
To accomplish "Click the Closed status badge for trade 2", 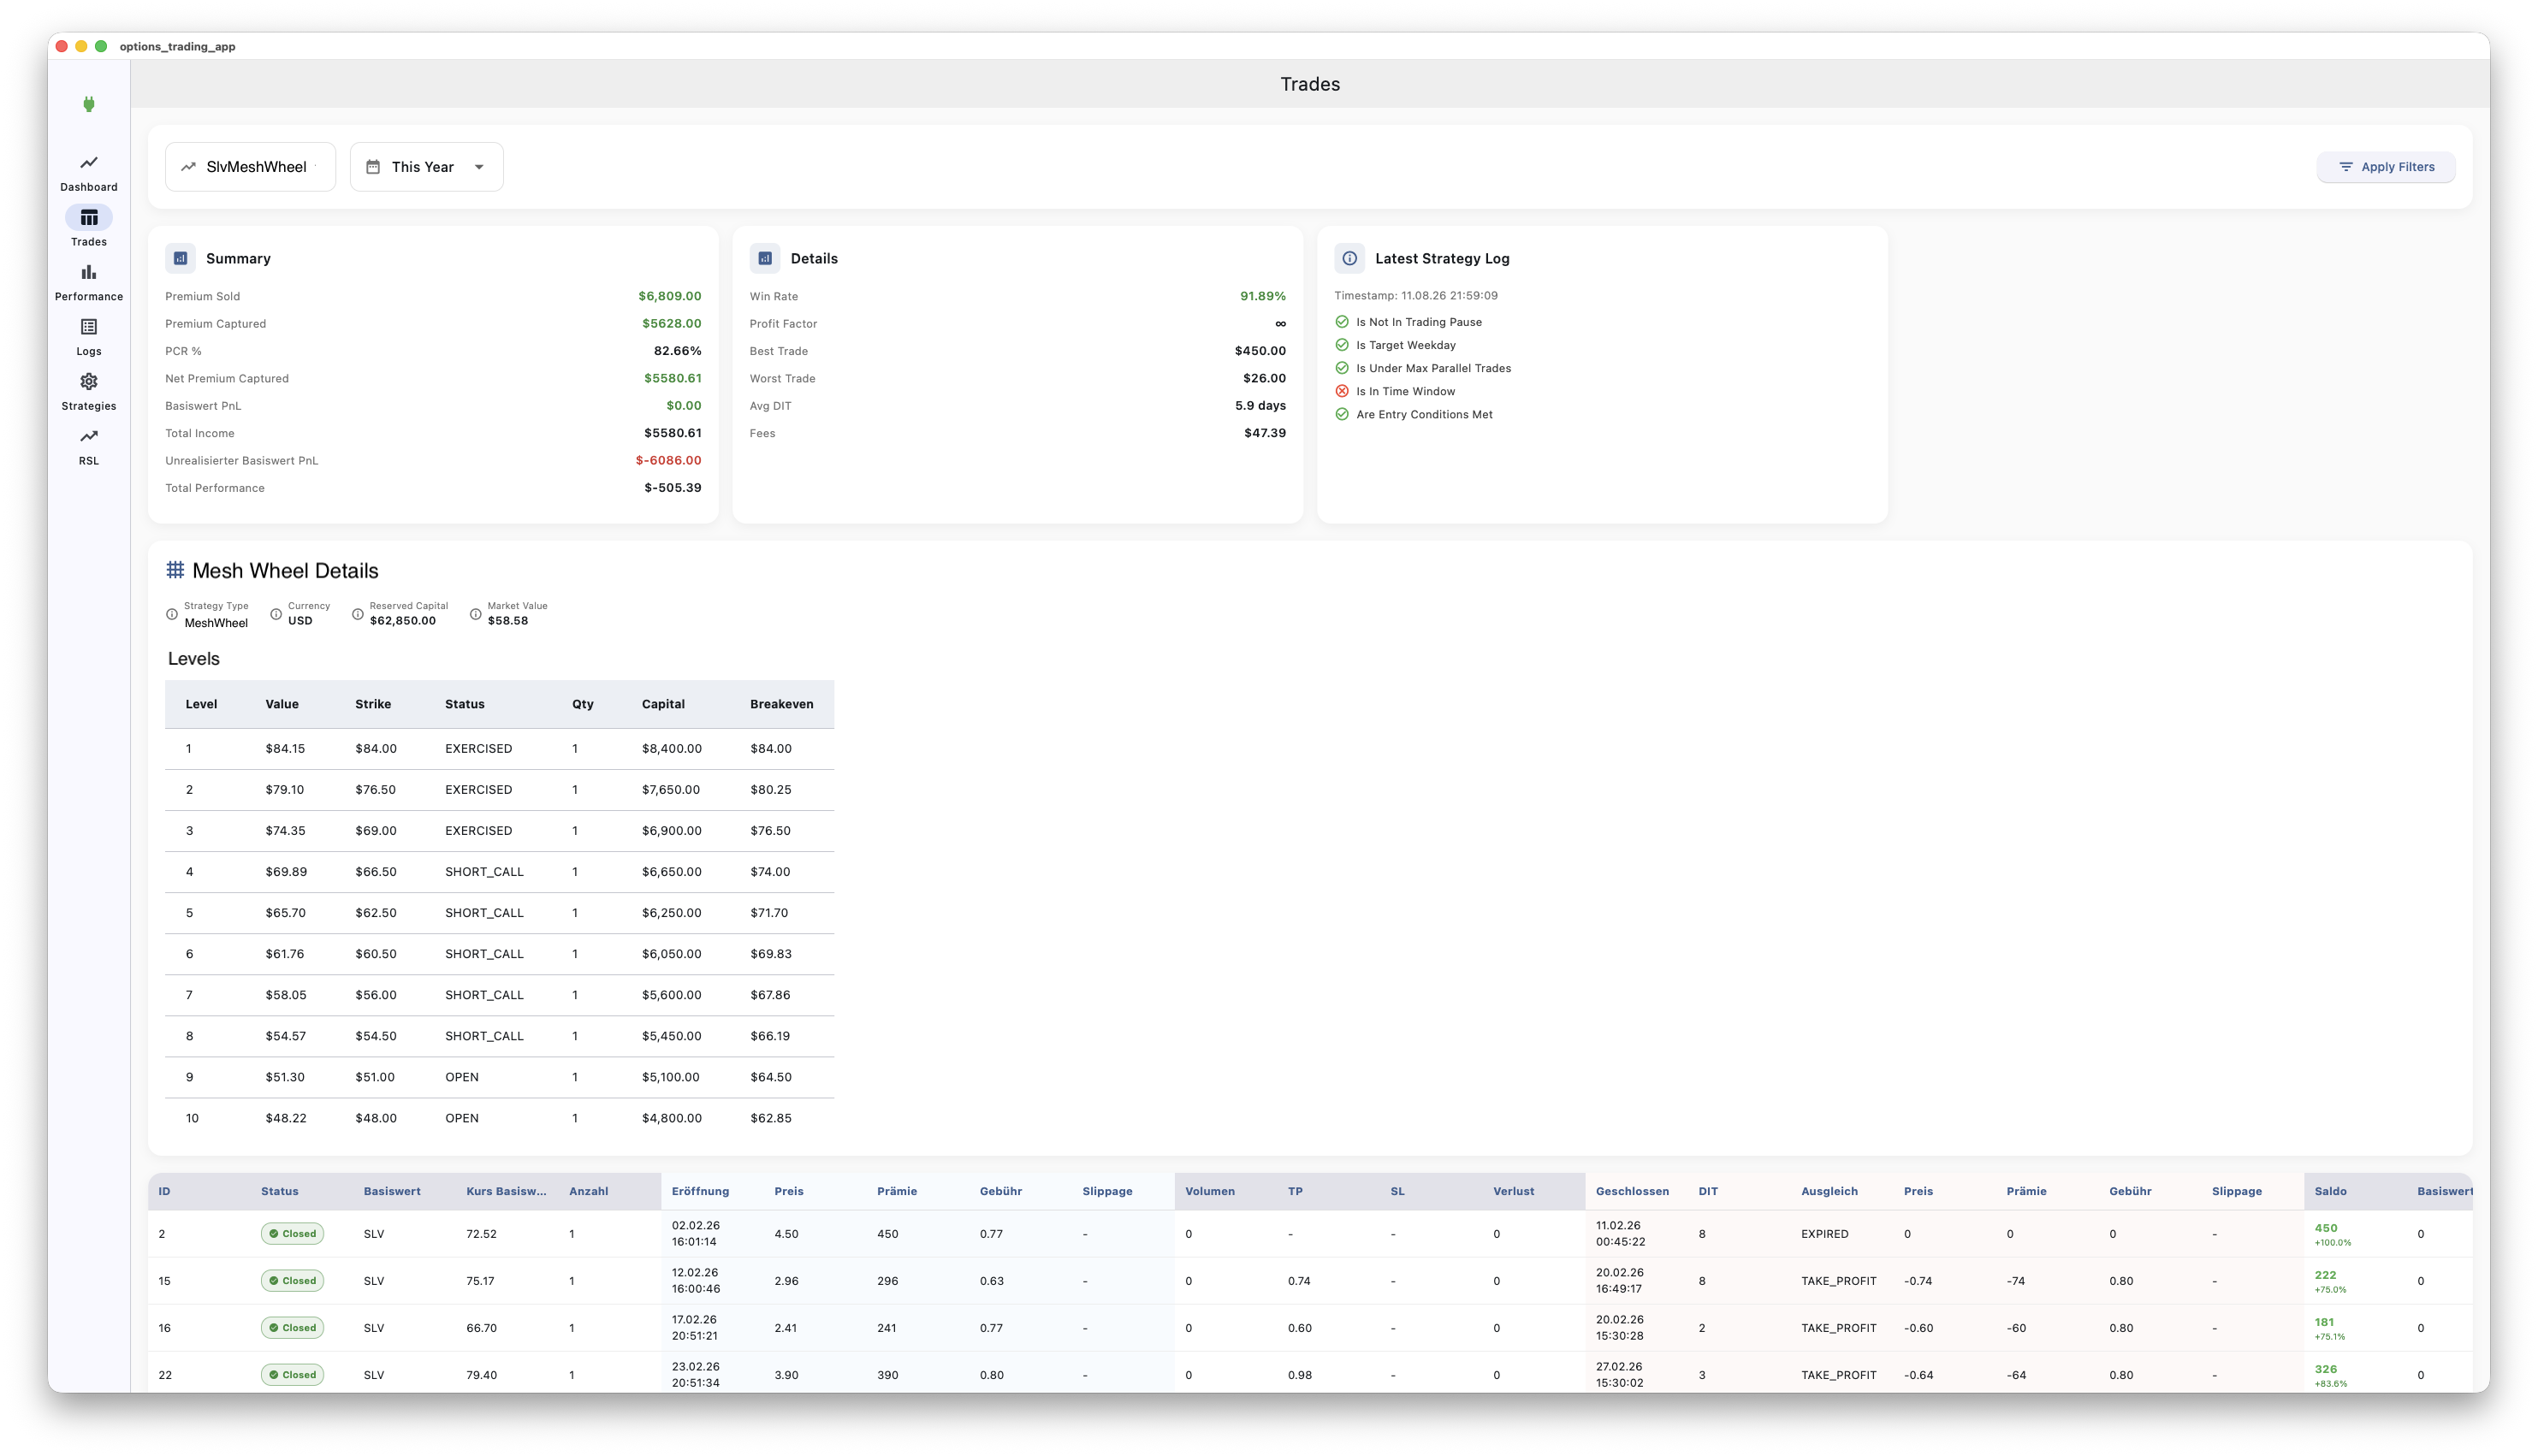I will (292, 1234).
